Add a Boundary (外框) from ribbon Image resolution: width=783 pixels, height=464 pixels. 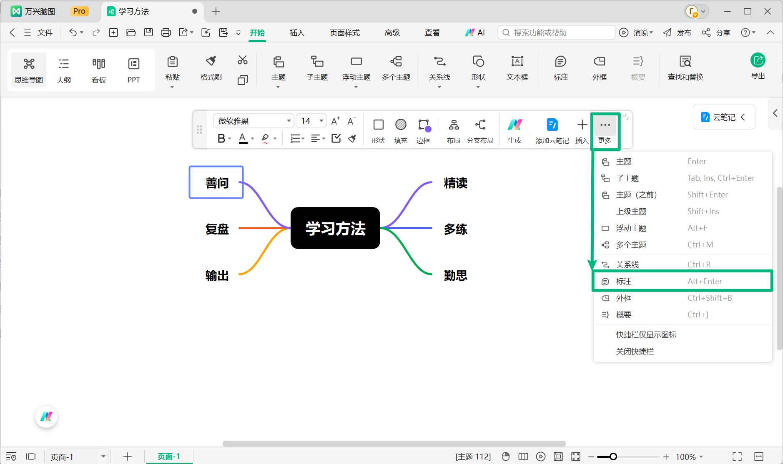tap(600, 68)
